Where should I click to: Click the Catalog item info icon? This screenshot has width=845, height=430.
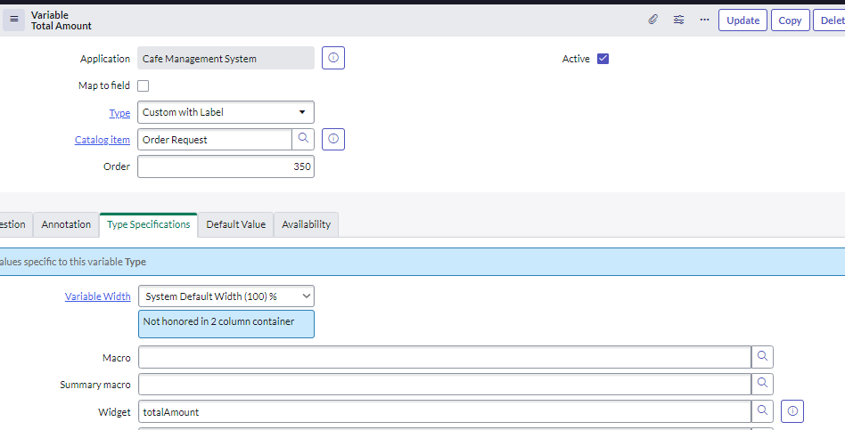[333, 139]
